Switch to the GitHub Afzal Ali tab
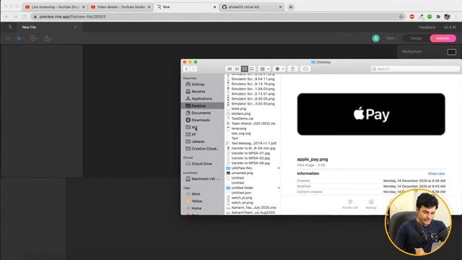The image size is (462, 260). [251, 6]
